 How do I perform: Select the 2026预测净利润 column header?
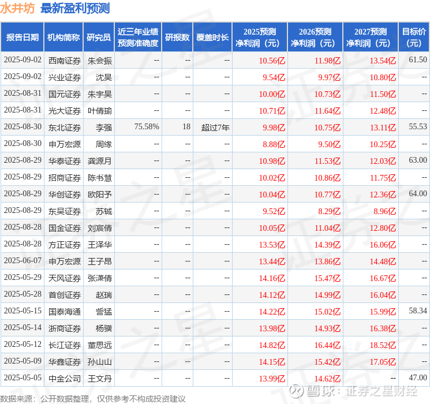(315, 38)
